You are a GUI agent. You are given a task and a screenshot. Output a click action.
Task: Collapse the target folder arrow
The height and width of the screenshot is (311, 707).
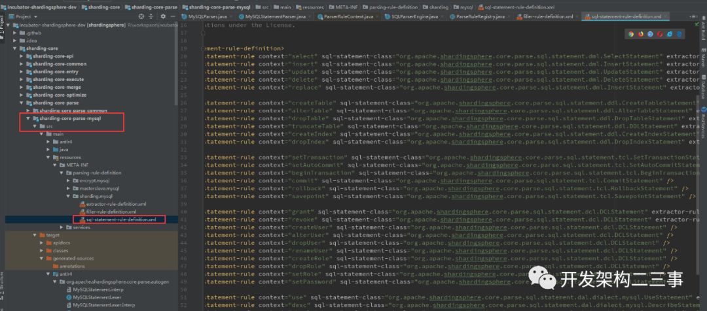34,235
